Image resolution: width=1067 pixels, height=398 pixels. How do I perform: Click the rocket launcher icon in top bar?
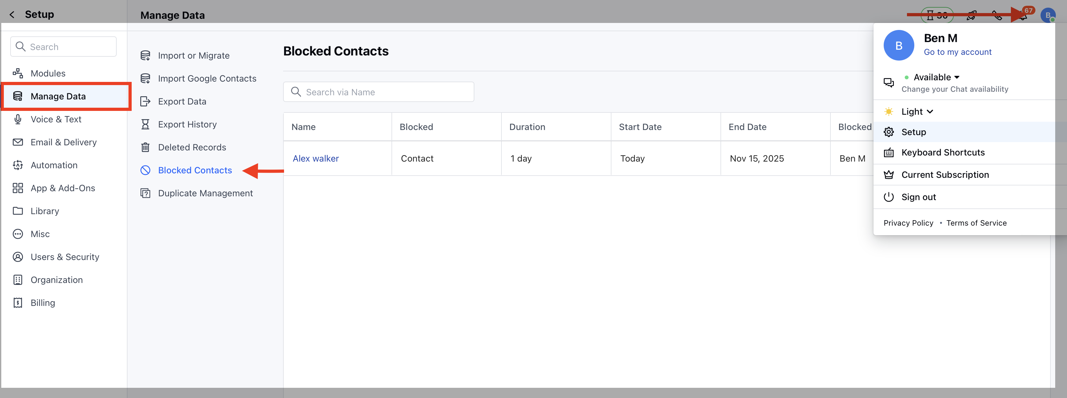[x=971, y=15]
